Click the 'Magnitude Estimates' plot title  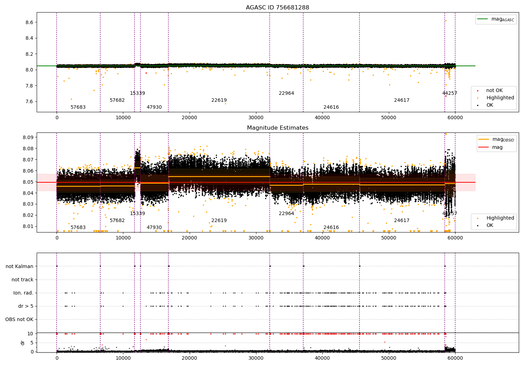pyautogui.click(x=277, y=128)
